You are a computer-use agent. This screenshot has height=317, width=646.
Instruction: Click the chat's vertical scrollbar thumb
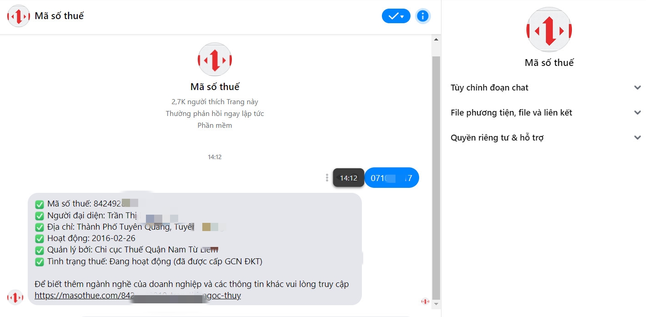(x=436, y=177)
